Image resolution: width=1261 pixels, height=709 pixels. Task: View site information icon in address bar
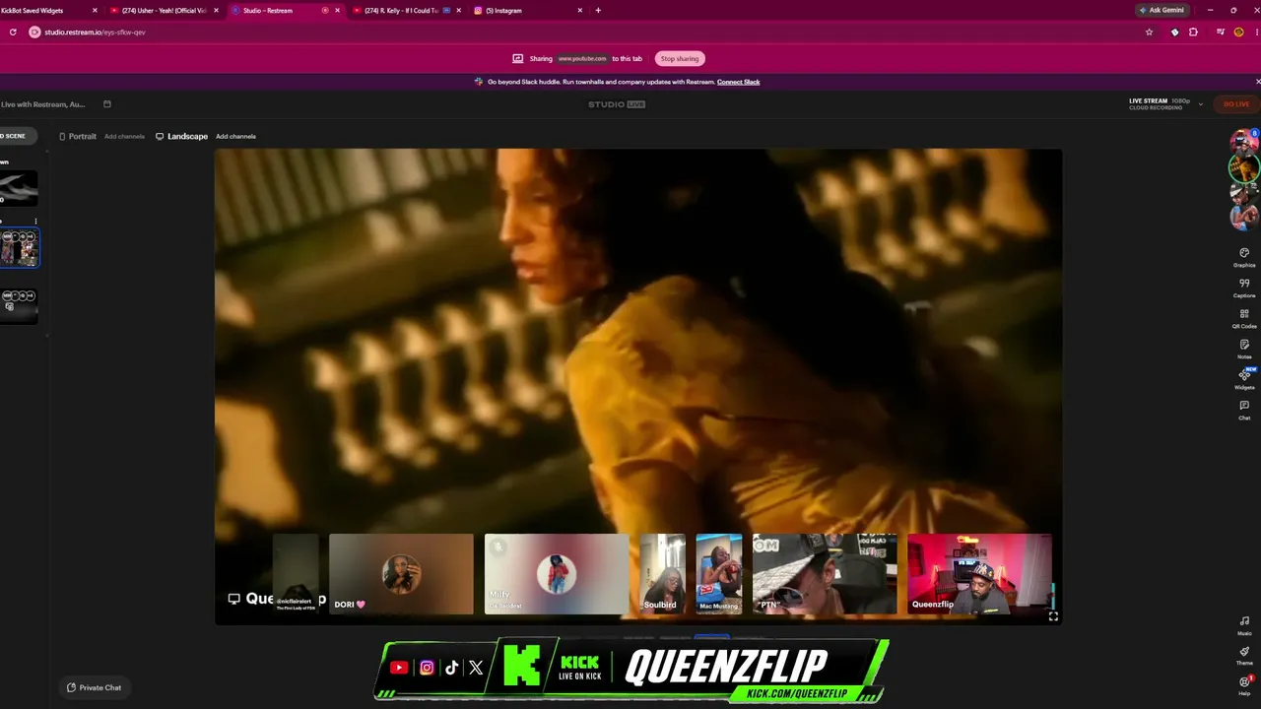coord(34,32)
